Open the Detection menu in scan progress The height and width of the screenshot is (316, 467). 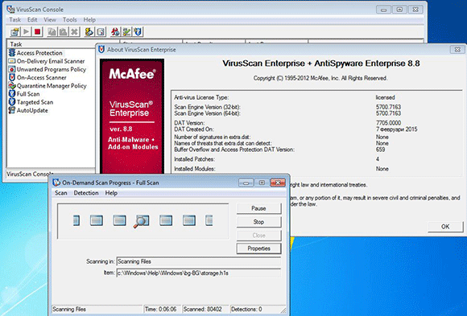tap(86, 193)
